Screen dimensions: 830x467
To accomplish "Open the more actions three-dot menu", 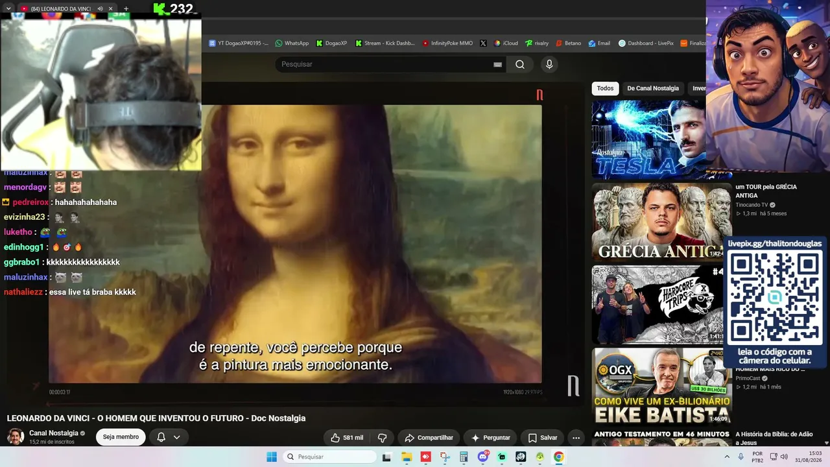I will coord(576,438).
